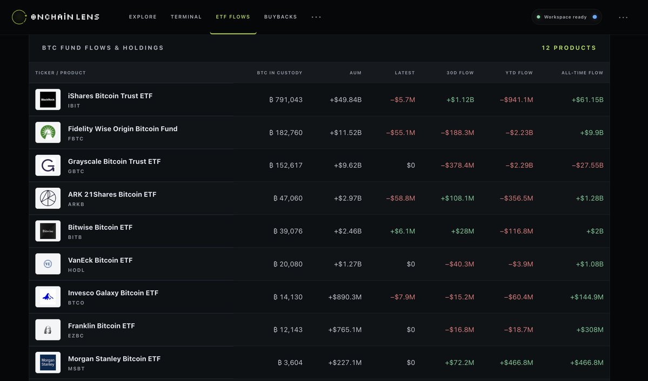Click the IBIT all-time flow '+$61.15B'
Image resolution: width=648 pixels, height=381 pixels.
pyautogui.click(x=587, y=99)
